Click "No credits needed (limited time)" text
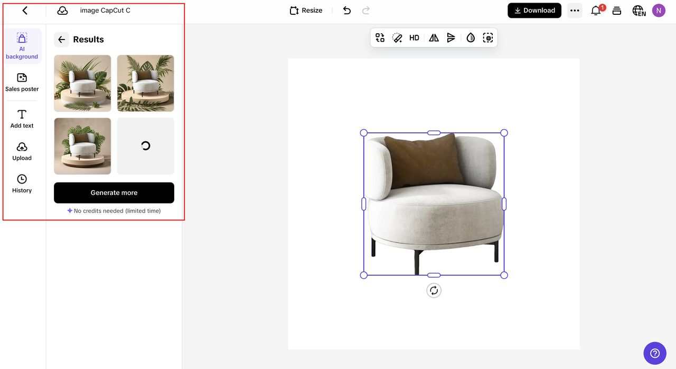This screenshot has width=676, height=369. coord(117,211)
